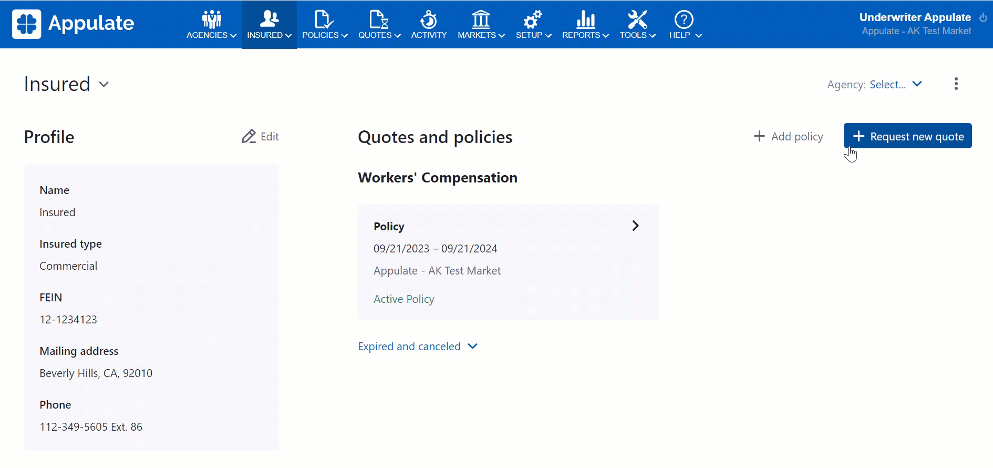
Task: Open the Agency Select dropdown
Action: (896, 85)
